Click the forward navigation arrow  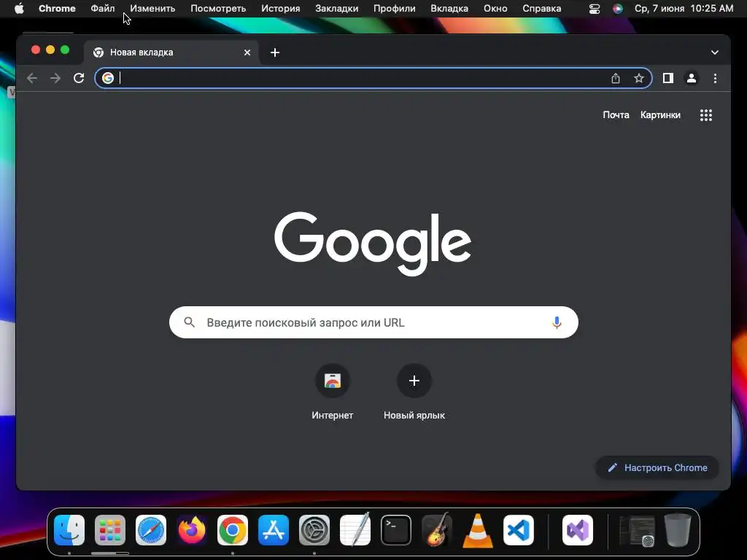coord(55,78)
